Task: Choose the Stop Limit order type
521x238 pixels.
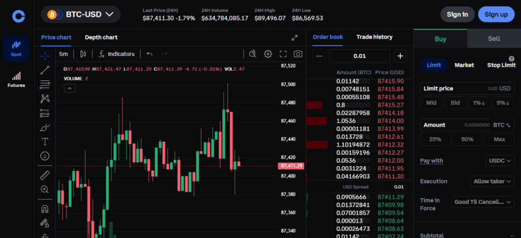Action: tap(501, 65)
